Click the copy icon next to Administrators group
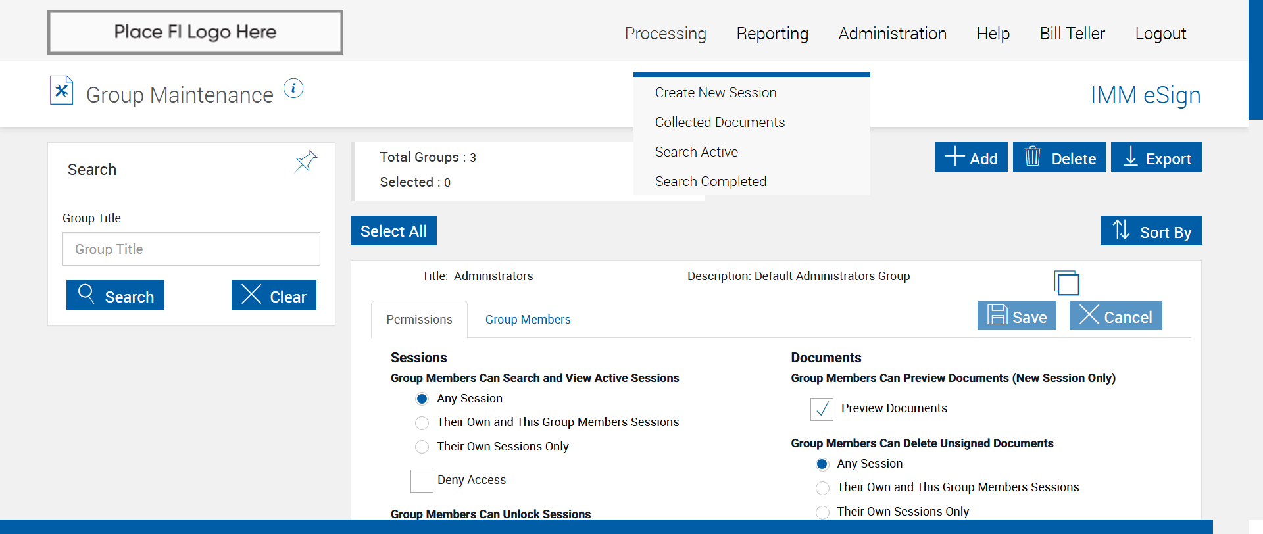Image resolution: width=1263 pixels, height=534 pixels. tap(1066, 283)
